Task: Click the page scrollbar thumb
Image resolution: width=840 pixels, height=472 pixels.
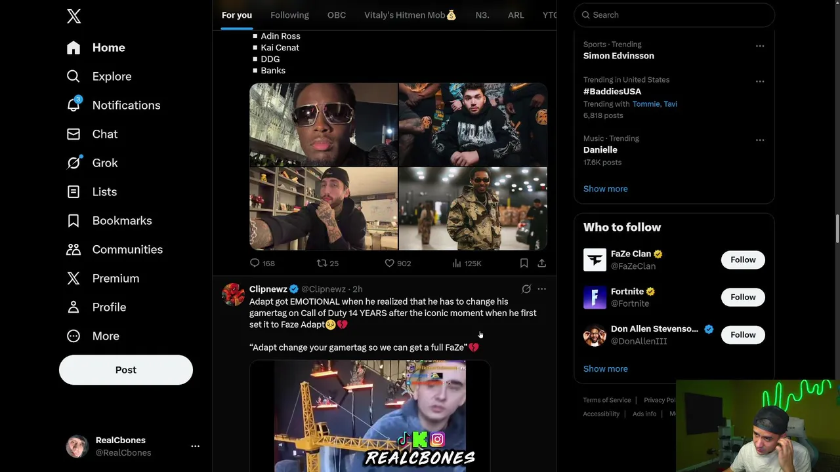Action: point(837,228)
